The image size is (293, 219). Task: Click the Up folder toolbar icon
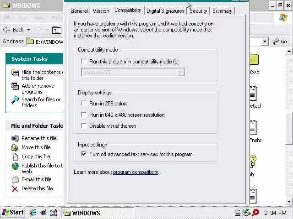point(56,30)
